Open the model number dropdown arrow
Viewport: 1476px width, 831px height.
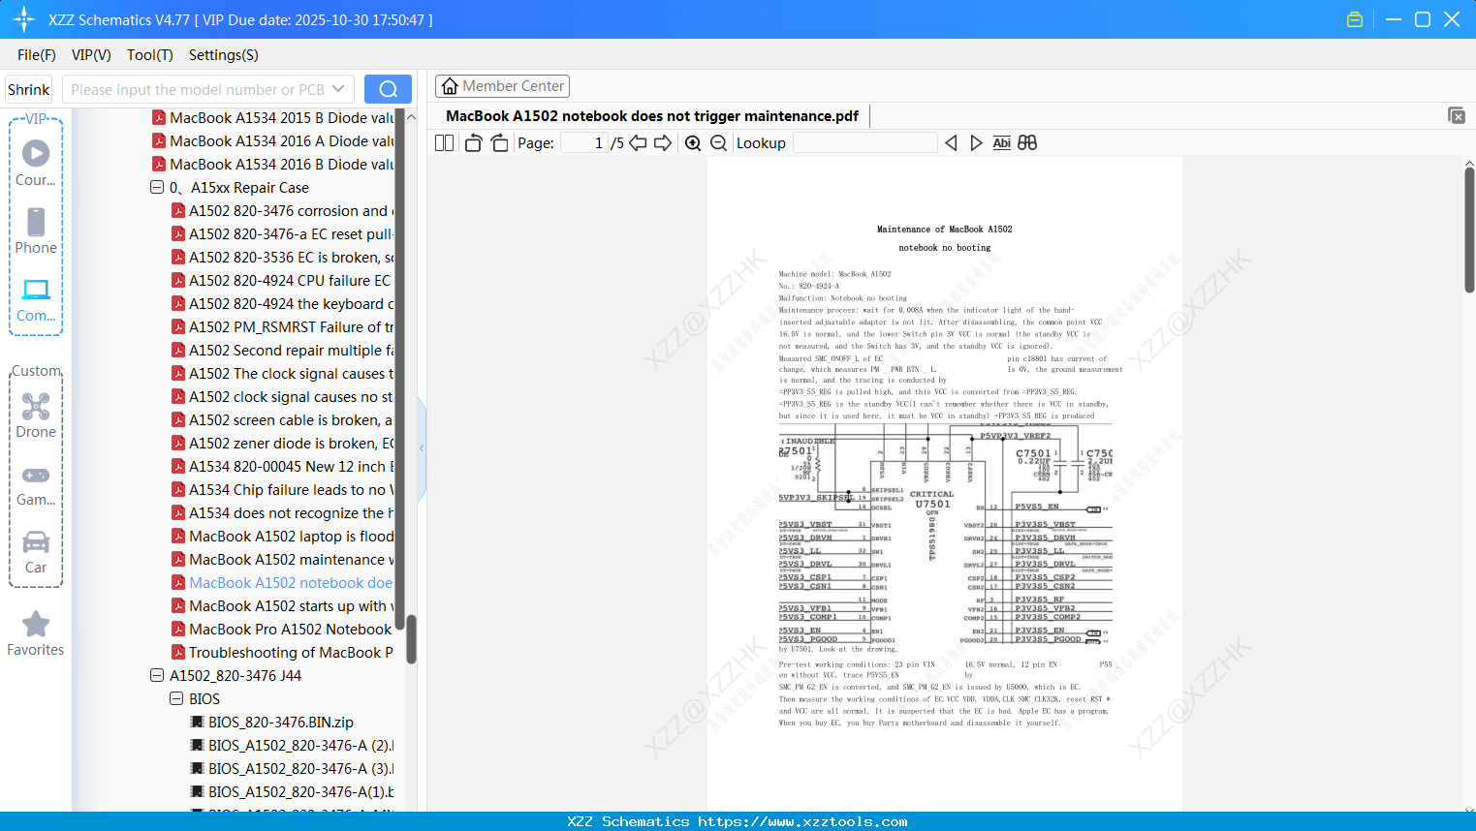[338, 89]
